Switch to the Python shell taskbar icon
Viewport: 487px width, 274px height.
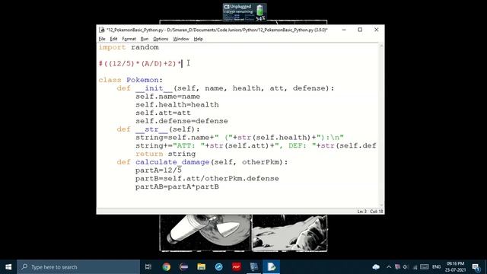(253, 267)
